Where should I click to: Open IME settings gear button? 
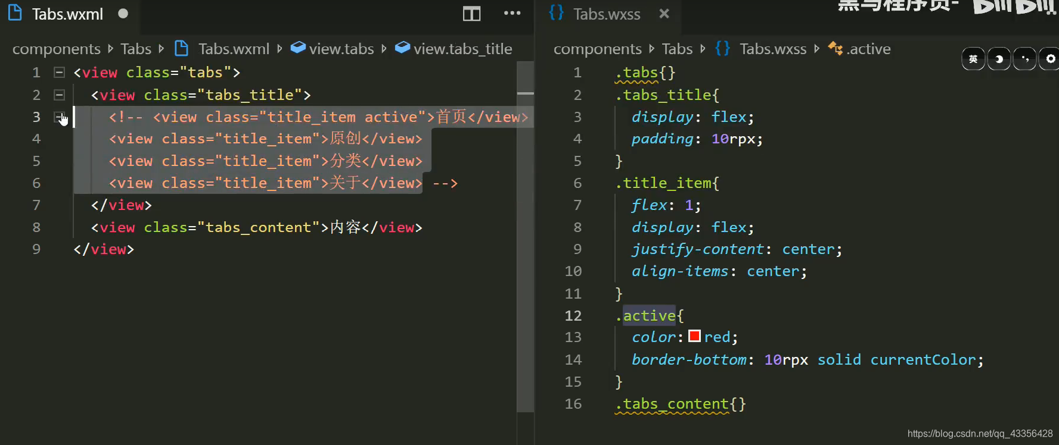click(x=1049, y=59)
